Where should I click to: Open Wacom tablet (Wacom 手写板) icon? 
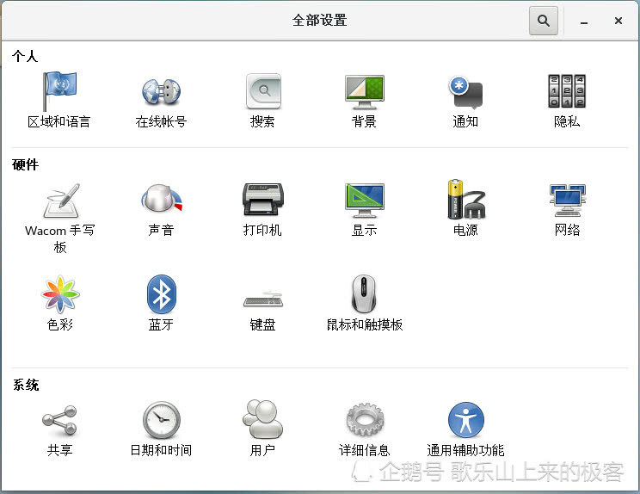point(61,201)
